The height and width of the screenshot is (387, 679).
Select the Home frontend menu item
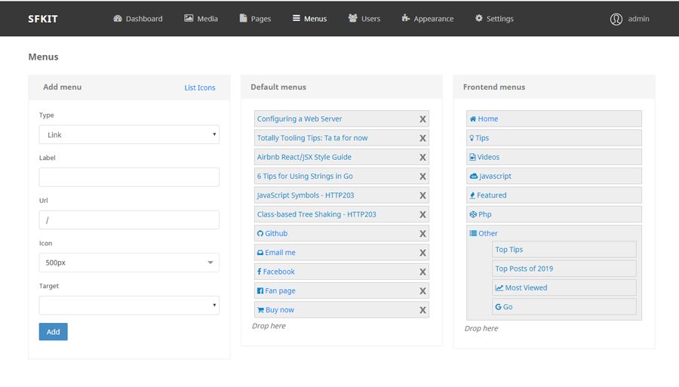point(554,119)
